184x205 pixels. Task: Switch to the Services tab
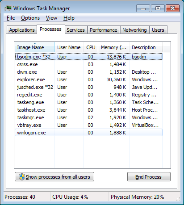[75, 30]
